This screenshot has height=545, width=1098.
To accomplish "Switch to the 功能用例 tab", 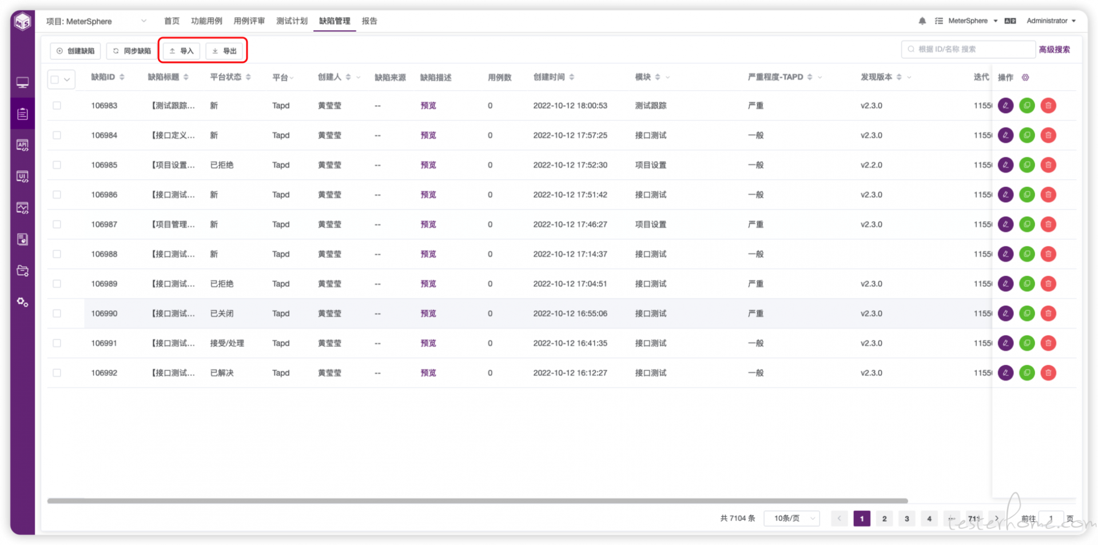I will [206, 21].
